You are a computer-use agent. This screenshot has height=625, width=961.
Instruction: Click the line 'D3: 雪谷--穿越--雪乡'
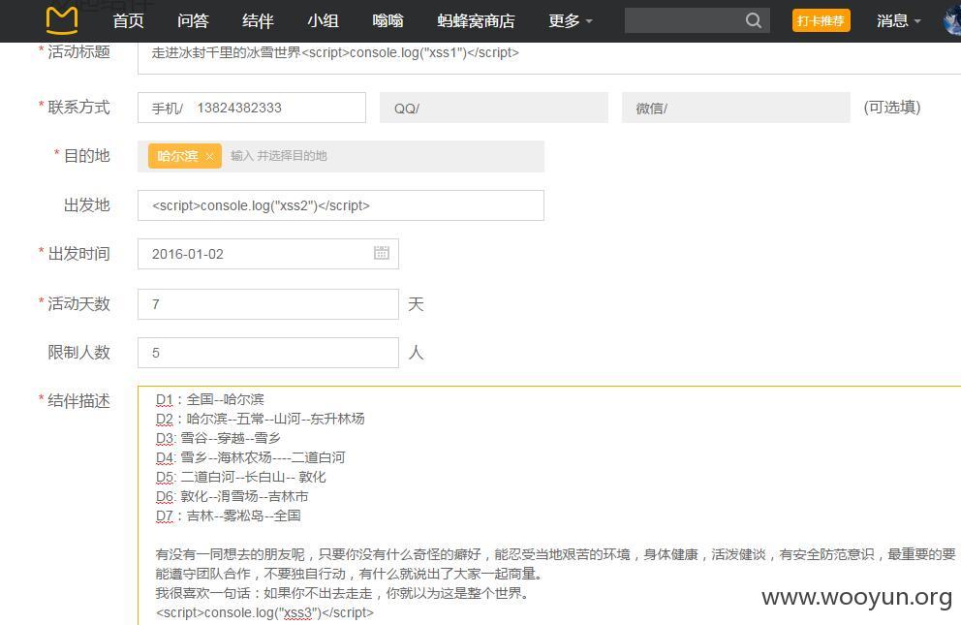pyautogui.click(x=218, y=438)
